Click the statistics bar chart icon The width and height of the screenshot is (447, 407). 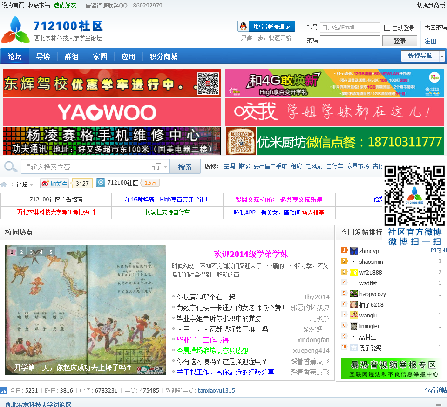3,390
